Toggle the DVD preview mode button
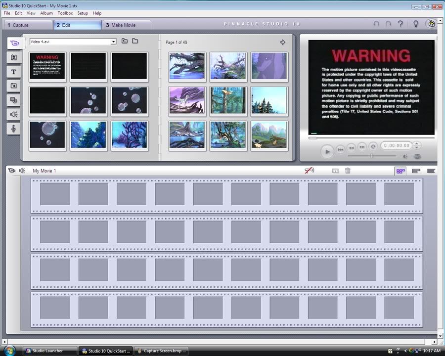 pos(417,156)
